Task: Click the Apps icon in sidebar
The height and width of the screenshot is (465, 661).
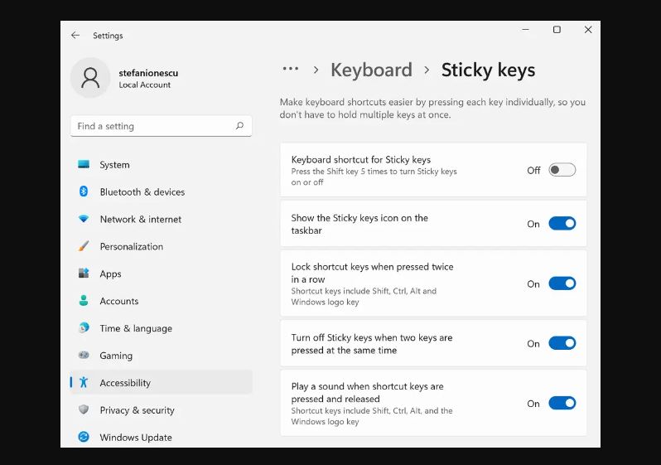Action: point(84,274)
